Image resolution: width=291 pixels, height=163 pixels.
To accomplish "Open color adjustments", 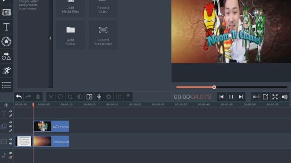I will [x=80, y=97].
